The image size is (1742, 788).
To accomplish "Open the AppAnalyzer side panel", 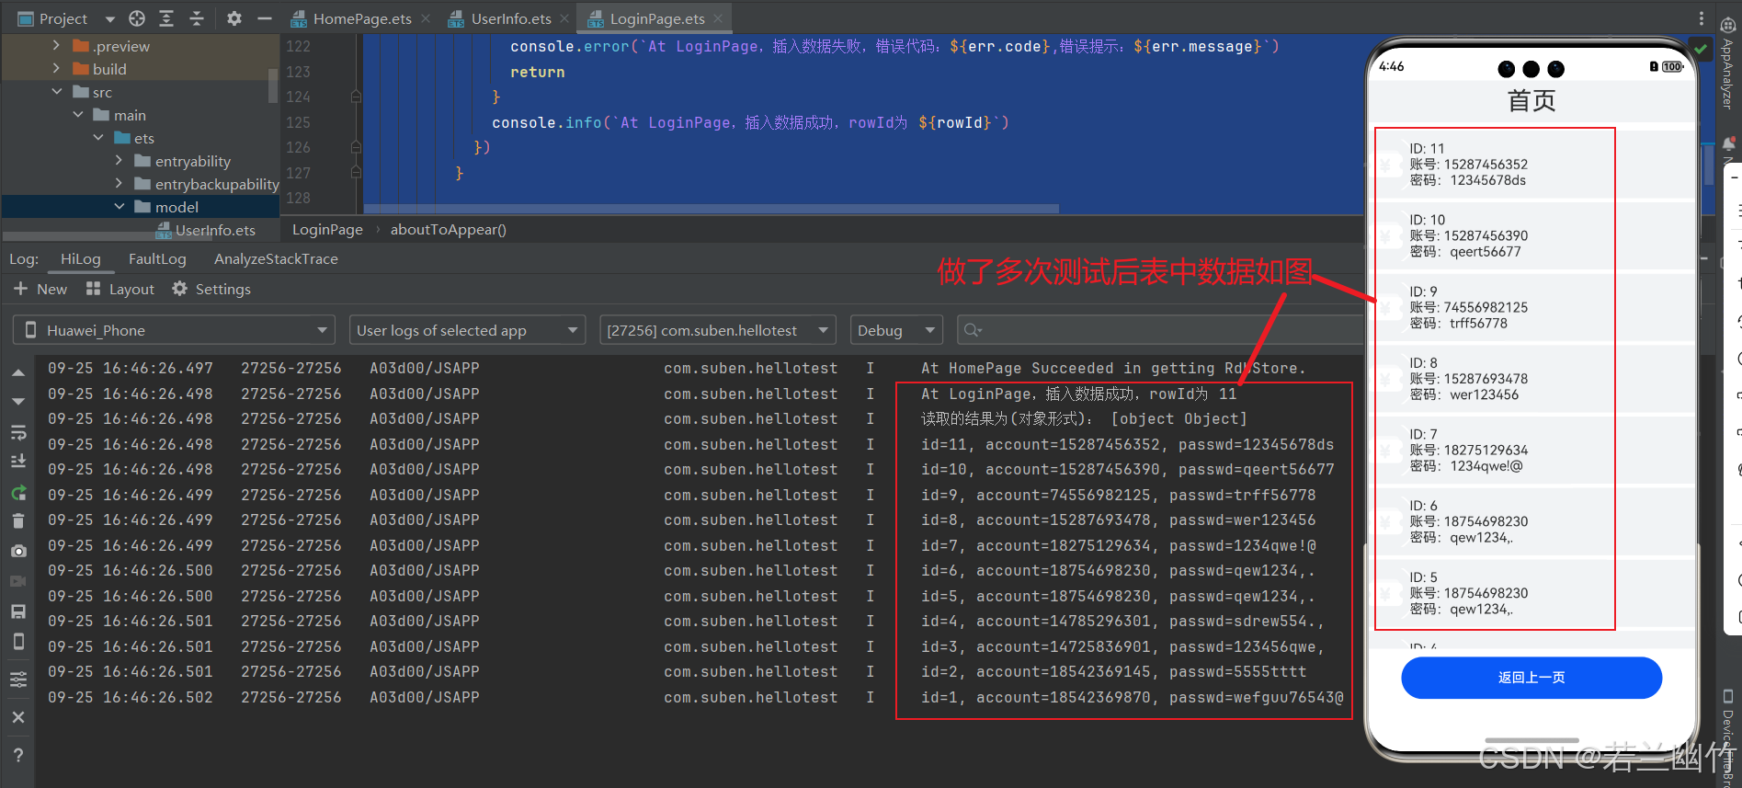I will coord(1728,64).
